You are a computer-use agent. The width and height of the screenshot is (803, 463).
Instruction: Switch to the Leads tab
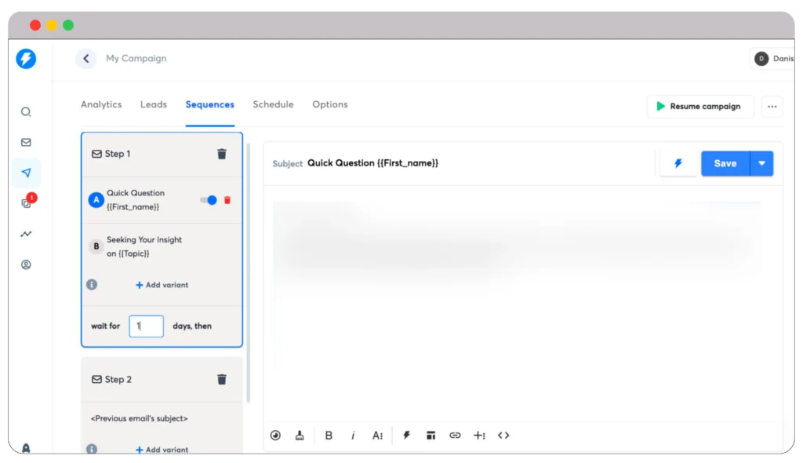(x=153, y=104)
